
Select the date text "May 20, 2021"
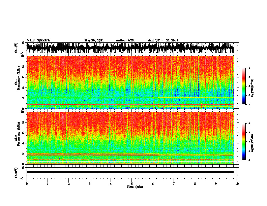[x=94, y=40]
